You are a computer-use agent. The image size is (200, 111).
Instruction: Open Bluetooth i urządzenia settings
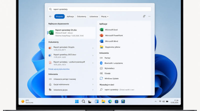[111, 63]
